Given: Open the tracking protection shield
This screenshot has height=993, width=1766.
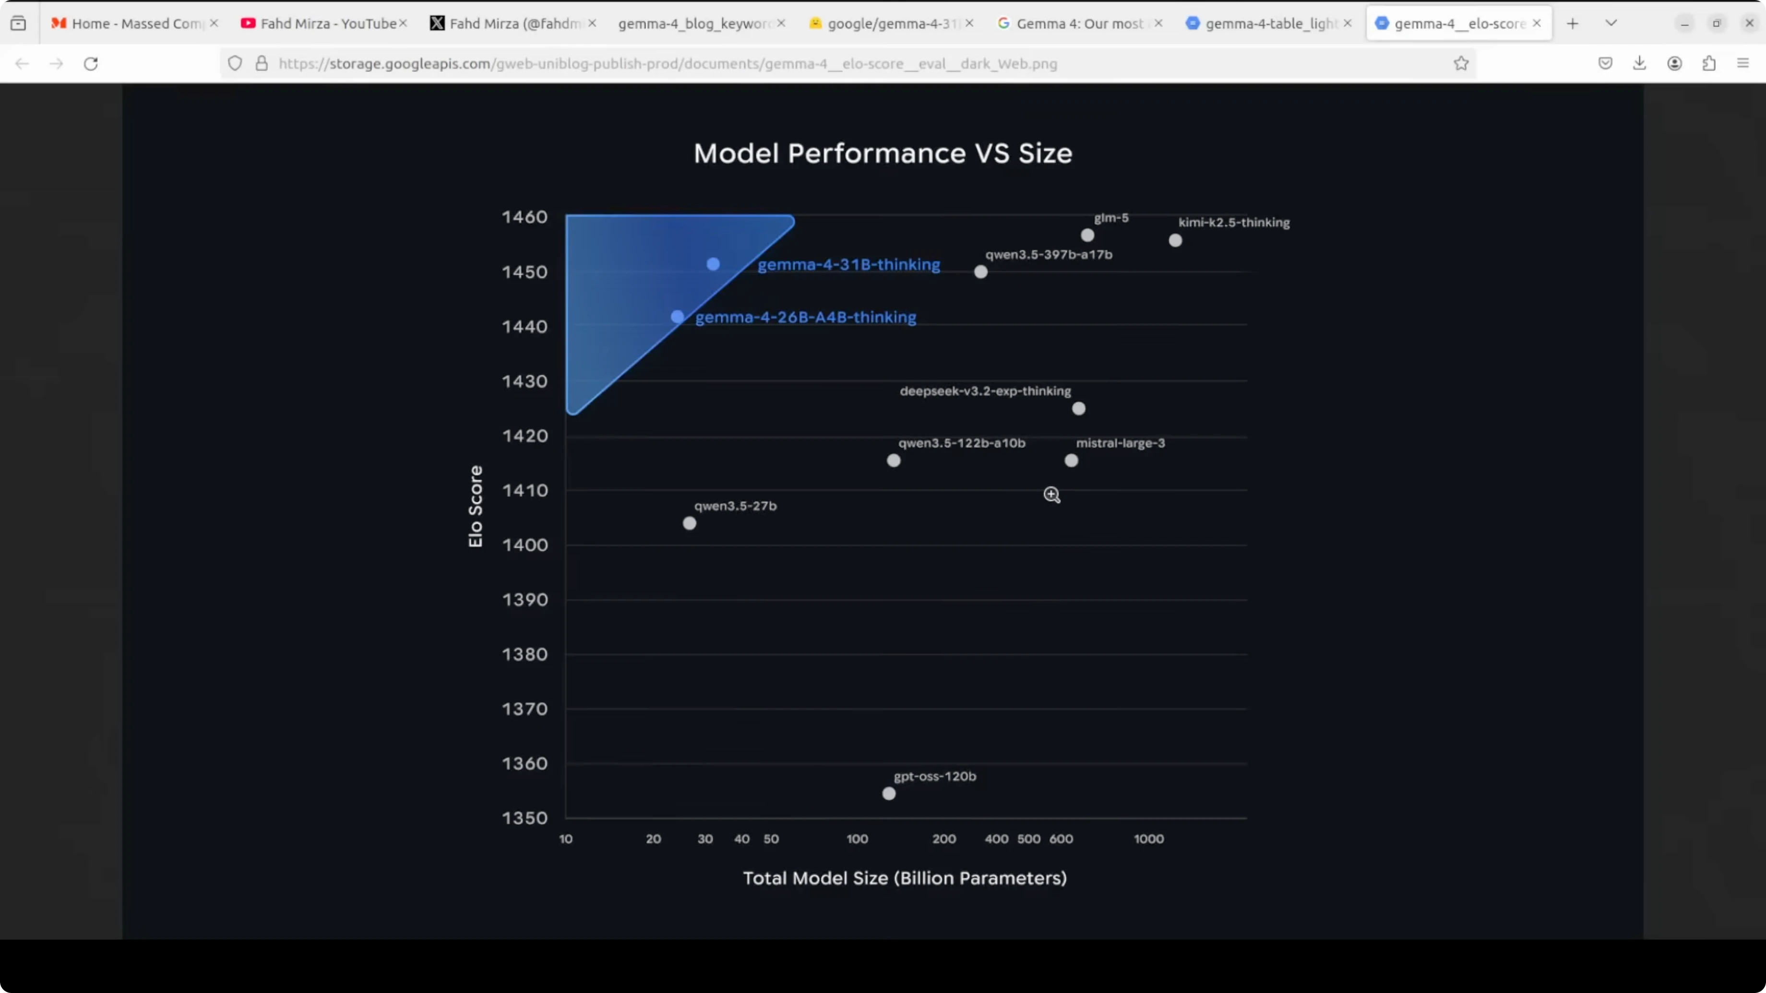Looking at the screenshot, I should click(x=235, y=64).
